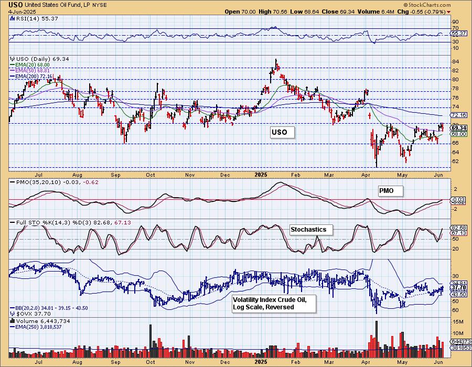Click the red down arrow after Chg
The width and height of the screenshot is (472, 367).
[449, 12]
